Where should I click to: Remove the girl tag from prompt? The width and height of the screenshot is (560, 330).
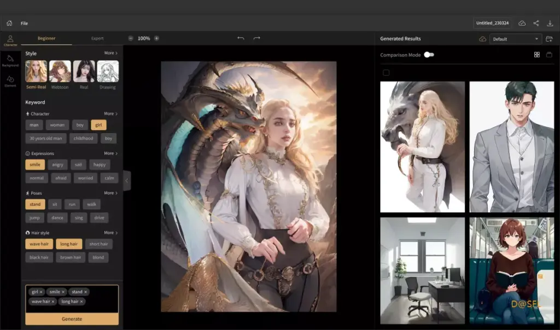tap(41, 292)
